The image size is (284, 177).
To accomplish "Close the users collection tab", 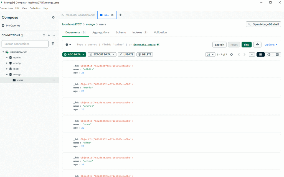I will pyautogui.click(x=112, y=15).
